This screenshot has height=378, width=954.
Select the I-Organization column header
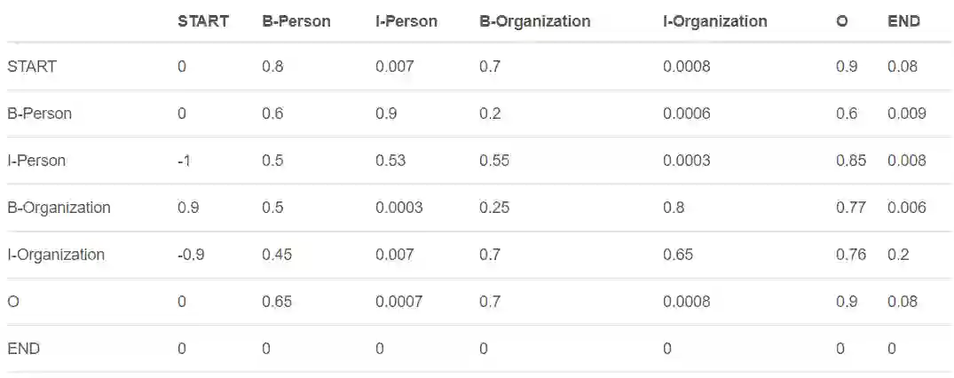tap(714, 21)
